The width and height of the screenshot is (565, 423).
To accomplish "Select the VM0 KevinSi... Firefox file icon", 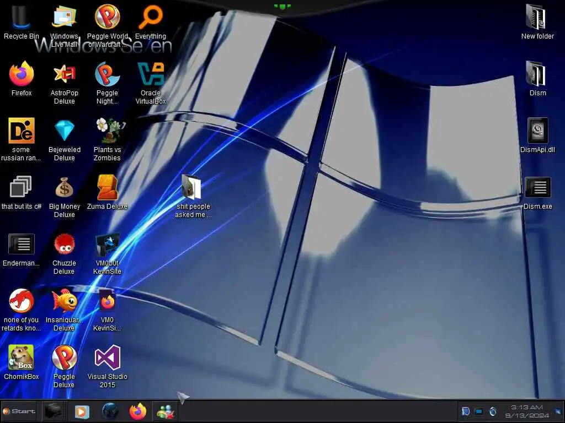I will coord(108,300).
